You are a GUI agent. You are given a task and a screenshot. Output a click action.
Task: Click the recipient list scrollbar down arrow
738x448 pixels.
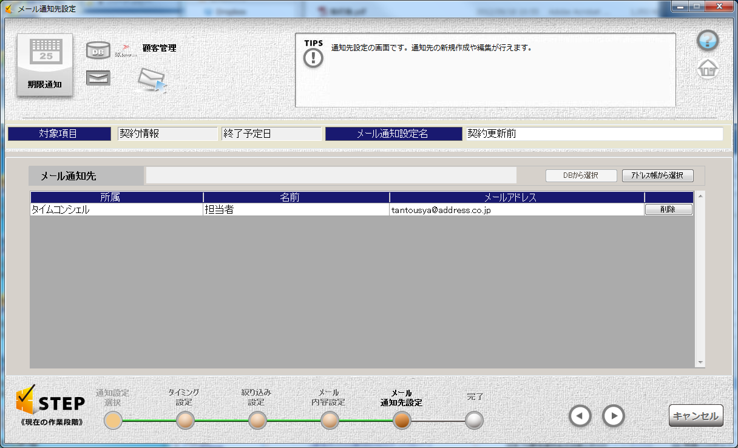(700, 362)
